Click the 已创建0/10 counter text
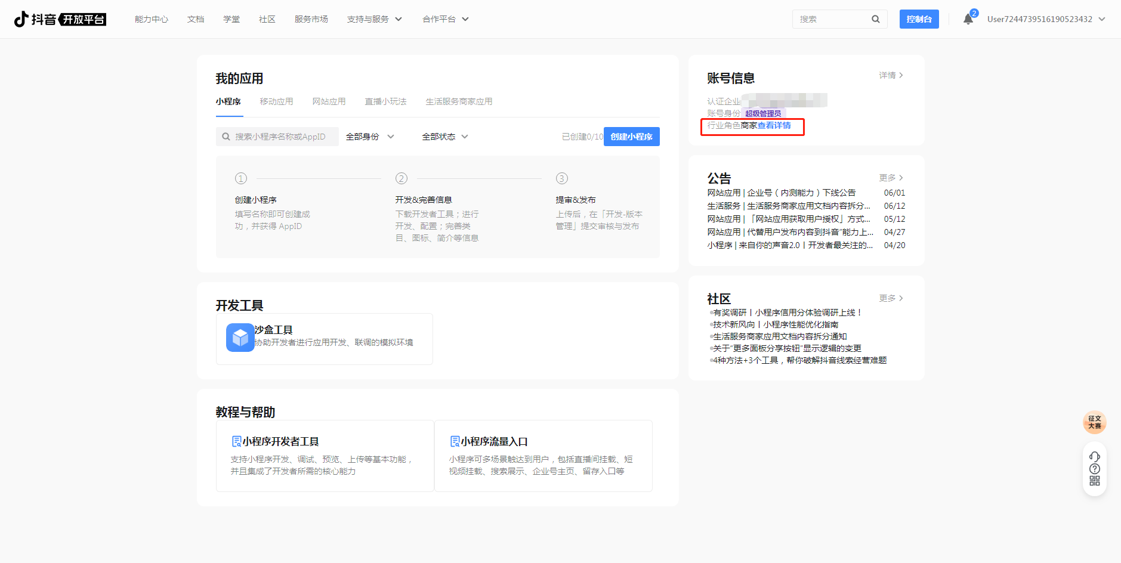The height and width of the screenshot is (563, 1121). click(x=582, y=137)
